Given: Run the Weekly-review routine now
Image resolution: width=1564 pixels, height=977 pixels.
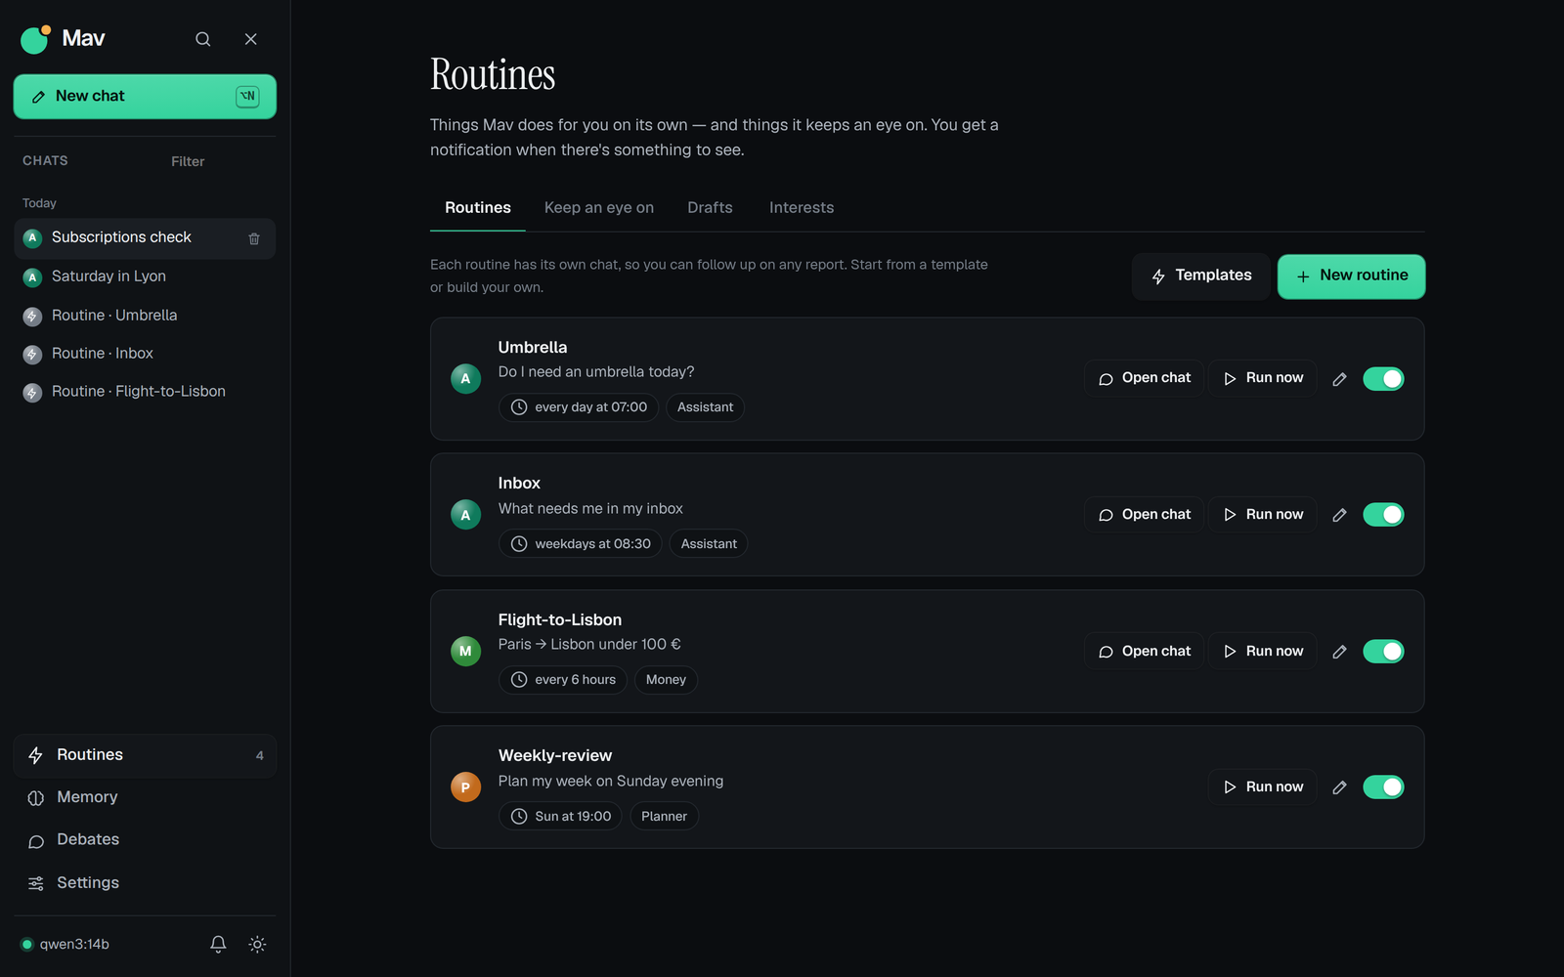Looking at the screenshot, I should pos(1263,787).
